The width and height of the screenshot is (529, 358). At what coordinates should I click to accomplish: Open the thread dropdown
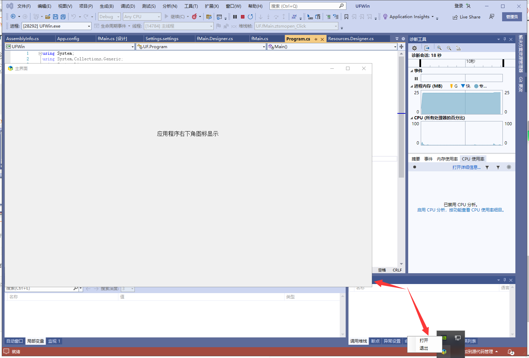point(178,26)
